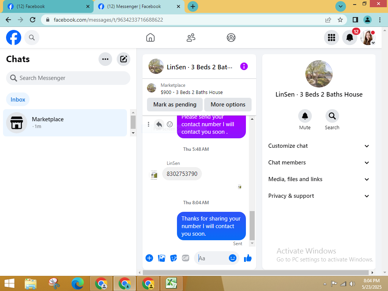388x291 pixels.
Task: Open the nine-dot Menu grid icon
Action: (331, 38)
